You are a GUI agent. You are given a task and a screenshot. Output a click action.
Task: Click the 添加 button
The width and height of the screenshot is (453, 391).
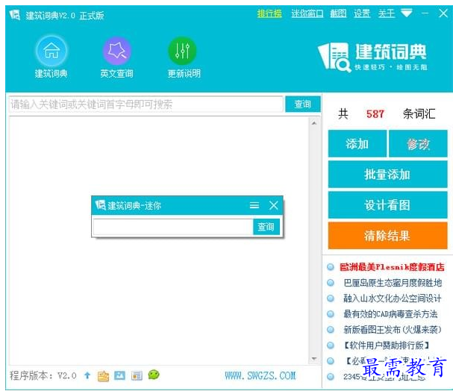click(x=357, y=143)
